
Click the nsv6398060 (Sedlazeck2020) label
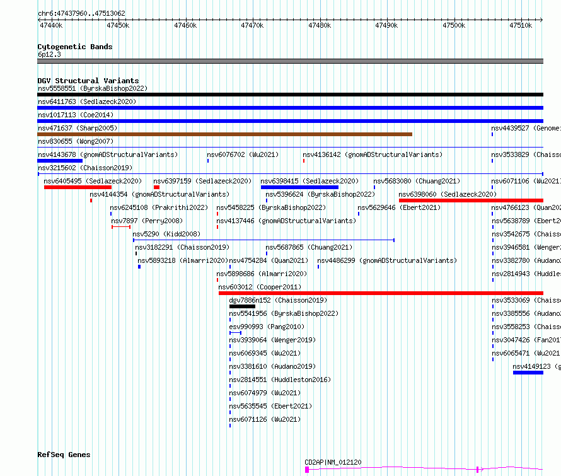(448, 194)
